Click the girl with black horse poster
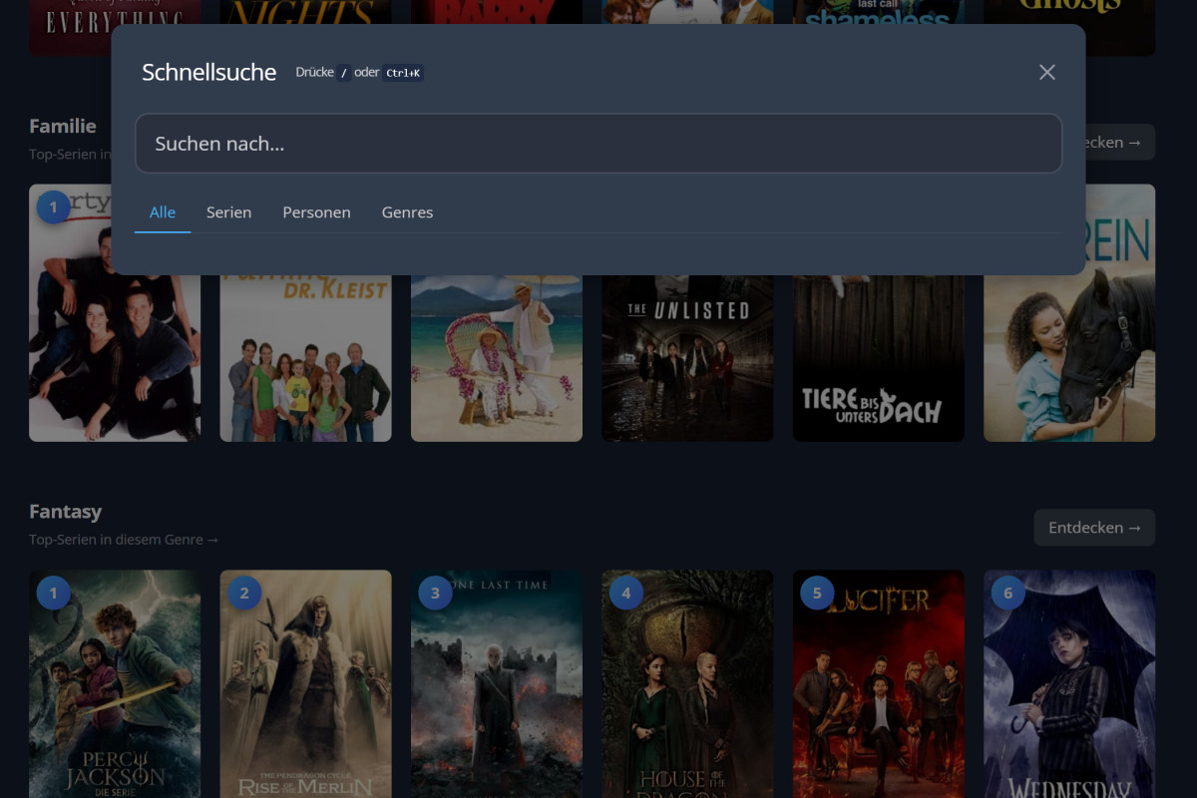The image size is (1197, 798). (x=1069, y=359)
